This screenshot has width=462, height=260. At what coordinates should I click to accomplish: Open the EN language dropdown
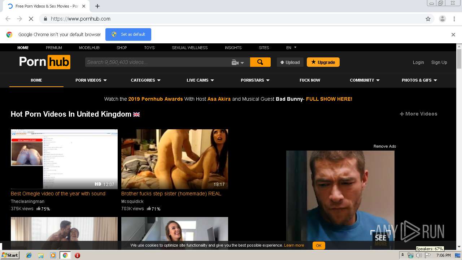coord(291,47)
